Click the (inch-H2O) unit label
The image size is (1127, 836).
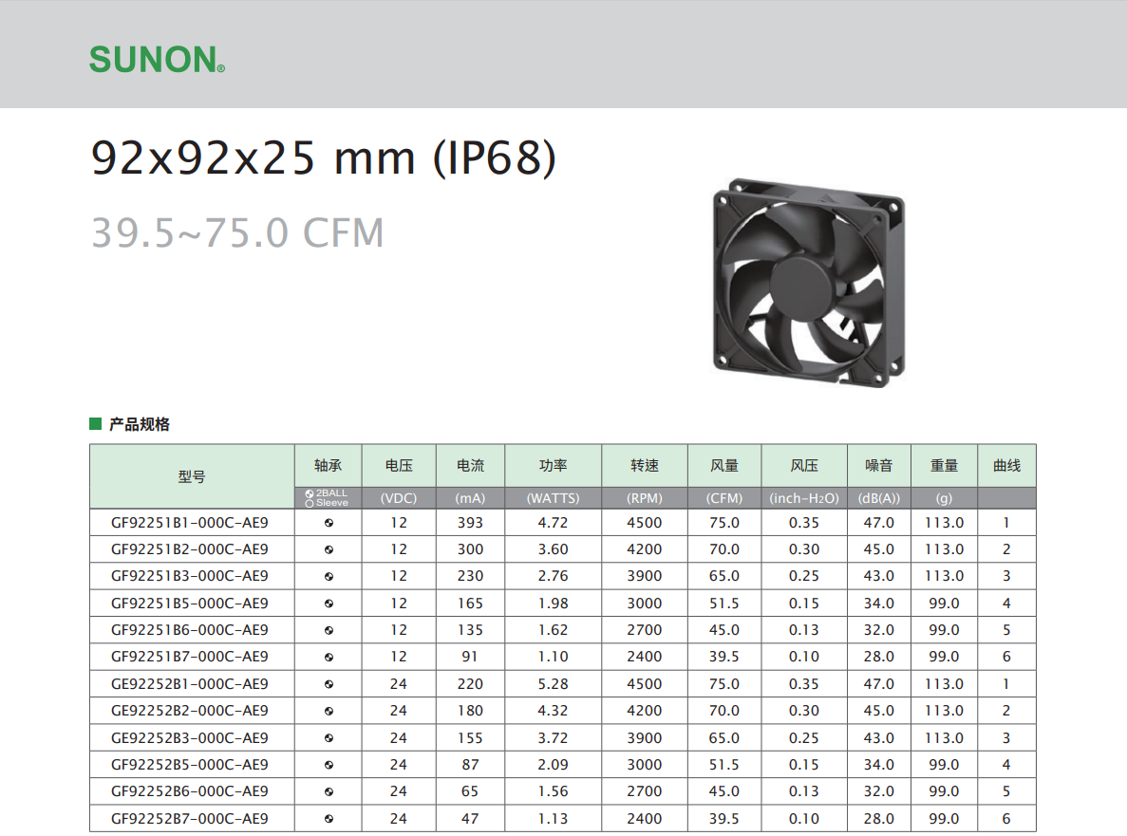pyautogui.click(x=804, y=498)
